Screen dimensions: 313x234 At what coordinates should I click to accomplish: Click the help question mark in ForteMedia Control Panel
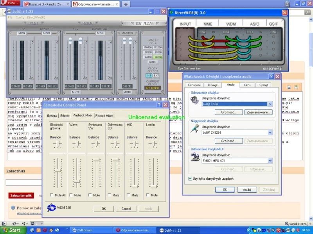159,105
